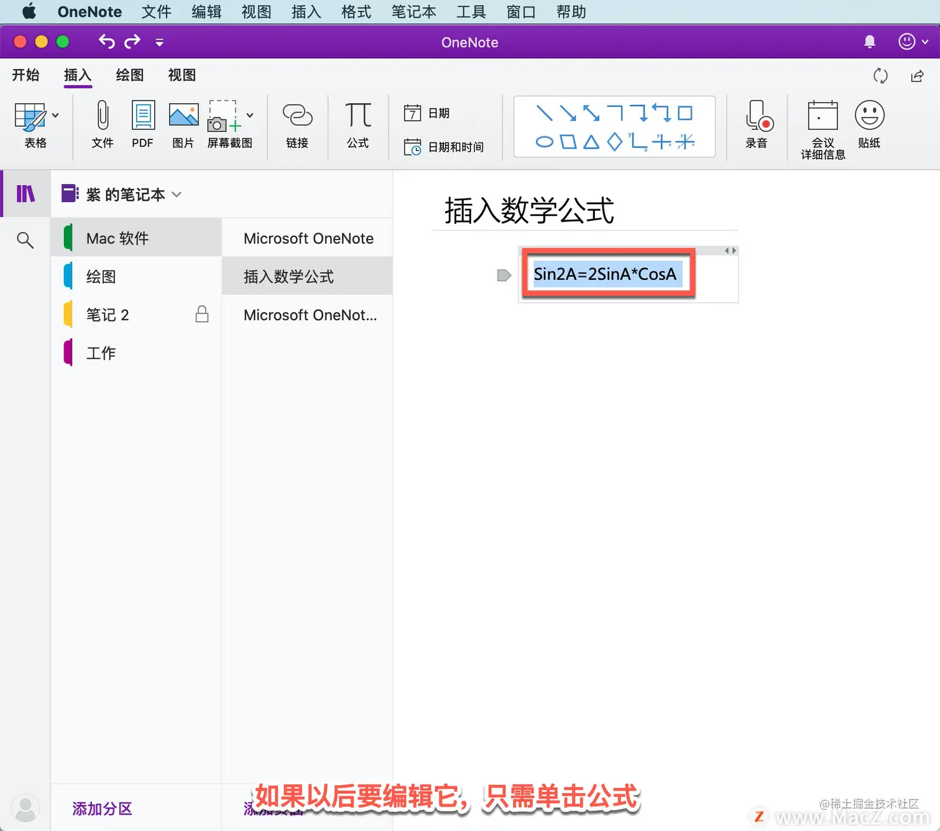
Task: Redo the last action
Action: click(x=132, y=42)
